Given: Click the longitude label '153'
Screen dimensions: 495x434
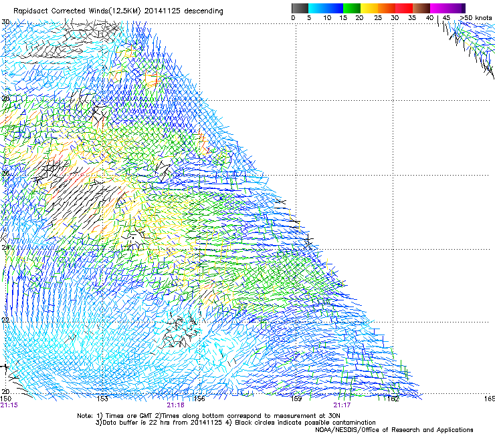Looking at the screenshot, I should (x=102, y=399).
